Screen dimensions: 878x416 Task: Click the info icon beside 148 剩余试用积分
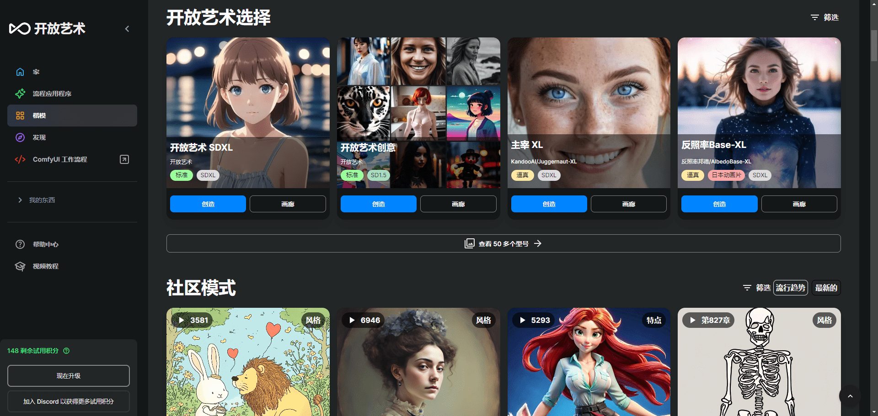tap(66, 351)
